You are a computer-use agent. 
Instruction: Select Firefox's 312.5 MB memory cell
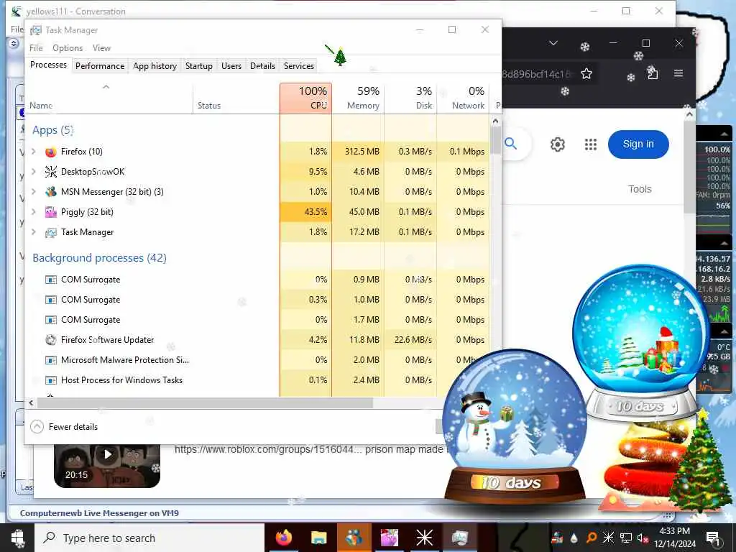tap(358, 152)
